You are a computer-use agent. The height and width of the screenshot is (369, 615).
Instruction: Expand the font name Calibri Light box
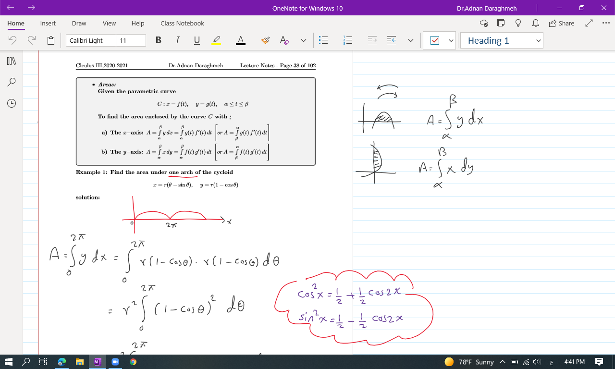click(91, 40)
